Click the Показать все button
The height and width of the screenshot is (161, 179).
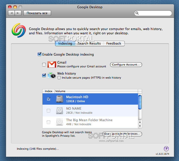coord(37,13)
